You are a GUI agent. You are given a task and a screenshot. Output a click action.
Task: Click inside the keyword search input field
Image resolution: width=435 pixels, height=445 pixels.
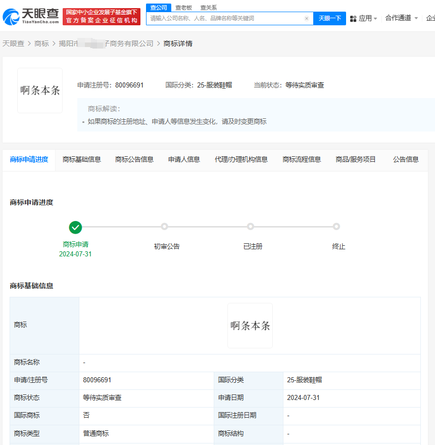(222, 18)
